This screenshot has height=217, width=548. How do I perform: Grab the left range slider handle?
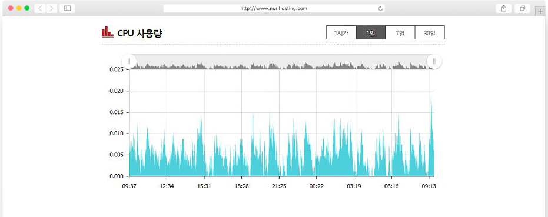[x=129, y=62]
